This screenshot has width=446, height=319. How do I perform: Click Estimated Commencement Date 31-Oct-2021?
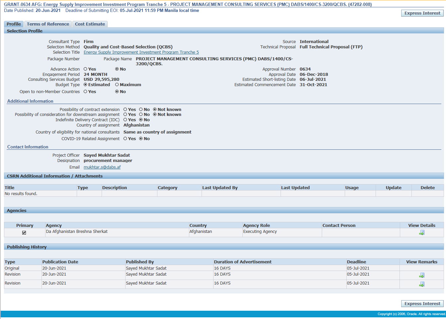(313, 85)
